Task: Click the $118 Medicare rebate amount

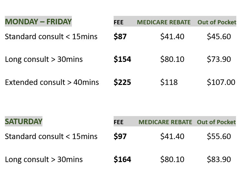Action: pos(169,82)
